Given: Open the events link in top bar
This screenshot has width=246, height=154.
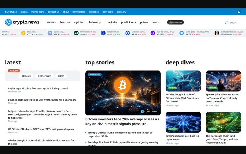Looking at the screenshot, I should pos(24,12).
